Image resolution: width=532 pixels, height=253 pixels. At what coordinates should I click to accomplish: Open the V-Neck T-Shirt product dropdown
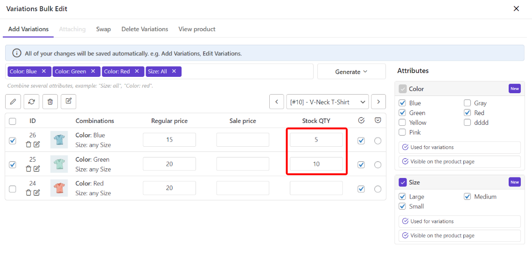[x=327, y=102]
